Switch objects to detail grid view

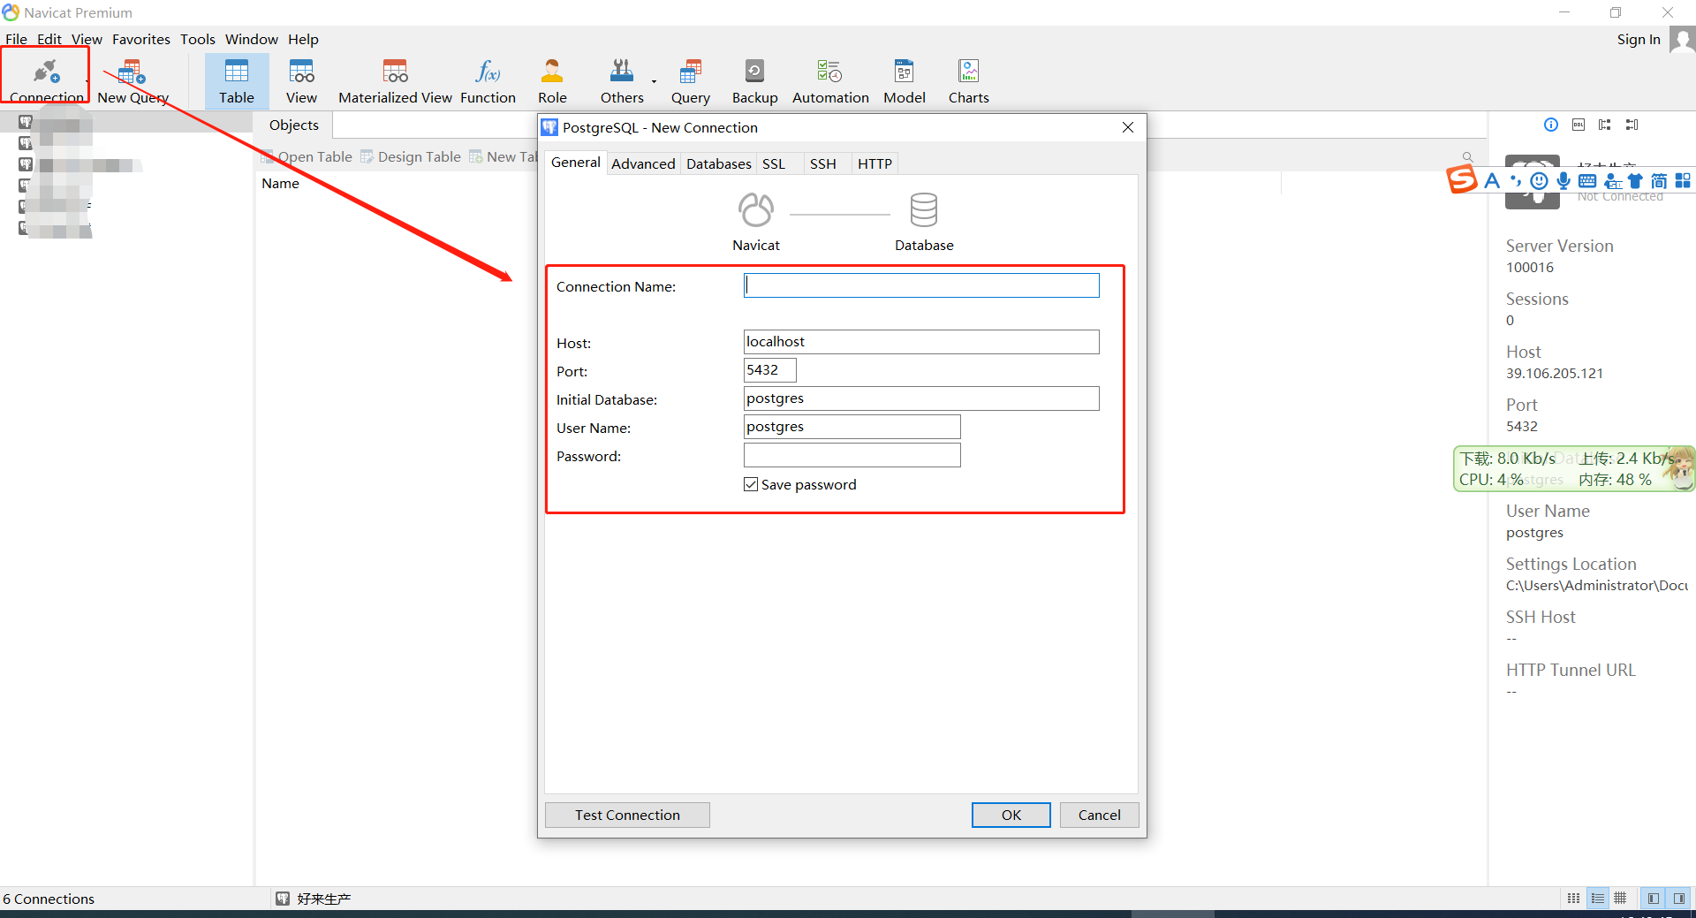[x=1620, y=899]
